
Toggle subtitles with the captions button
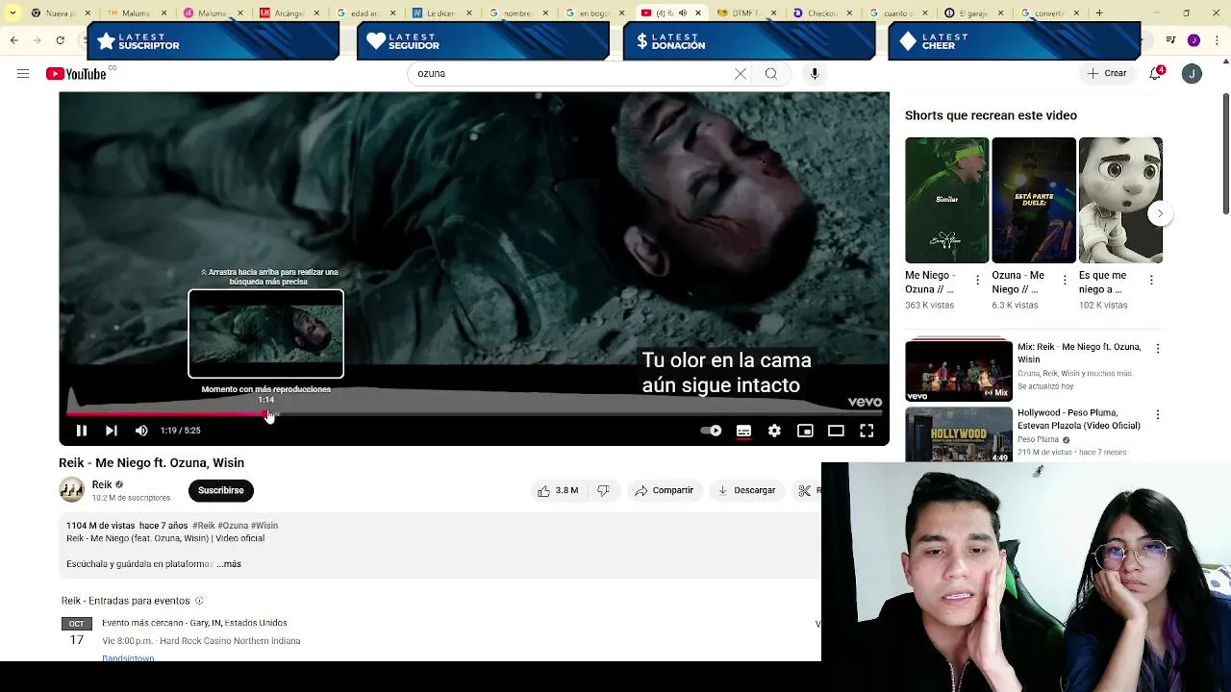click(743, 431)
